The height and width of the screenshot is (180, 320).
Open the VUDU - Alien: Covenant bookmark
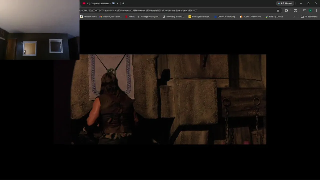coord(251,17)
